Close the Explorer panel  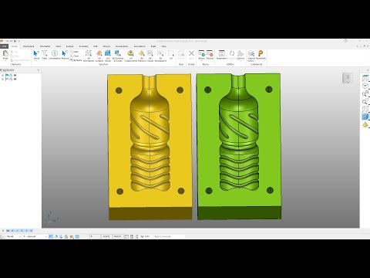[x=39, y=70]
